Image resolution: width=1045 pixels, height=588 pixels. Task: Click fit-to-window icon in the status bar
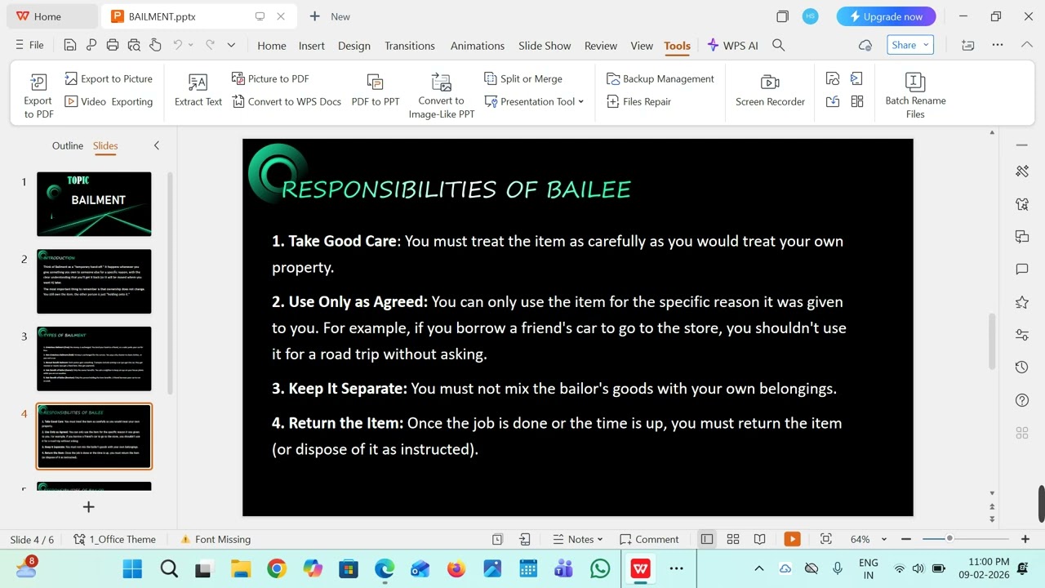(825, 539)
